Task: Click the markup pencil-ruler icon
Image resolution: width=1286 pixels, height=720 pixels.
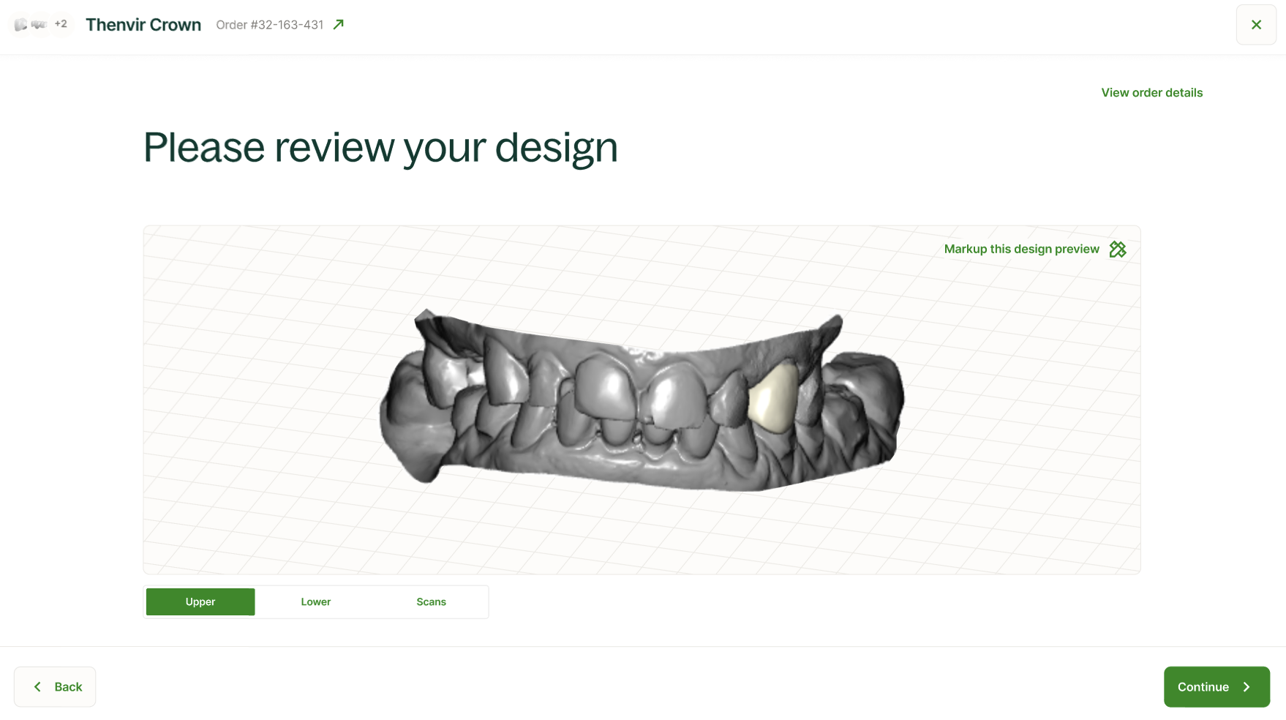Action: click(1117, 250)
